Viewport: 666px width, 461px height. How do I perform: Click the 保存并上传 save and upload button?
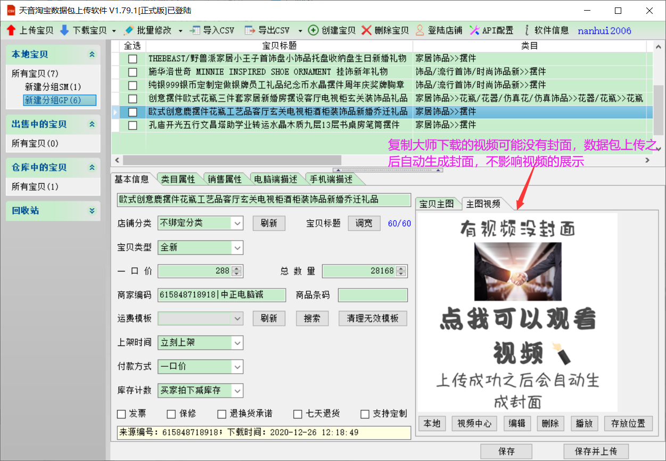pos(596,451)
